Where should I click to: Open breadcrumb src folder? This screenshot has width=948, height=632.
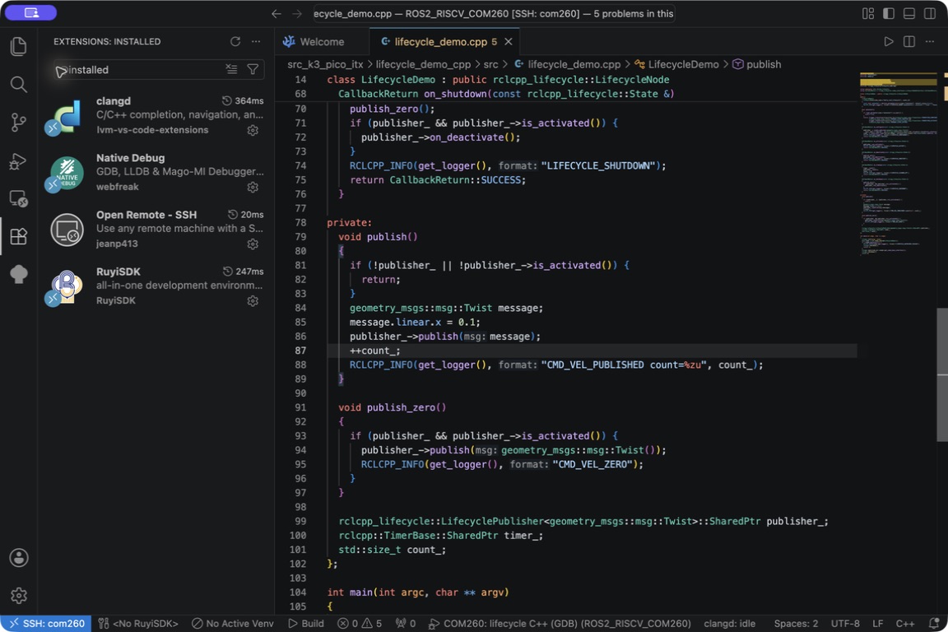[x=490, y=64]
